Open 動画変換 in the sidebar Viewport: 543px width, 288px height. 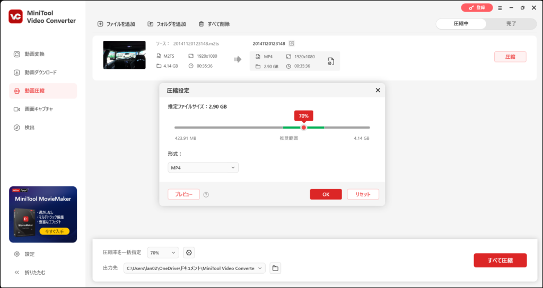click(x=43, y=55)
